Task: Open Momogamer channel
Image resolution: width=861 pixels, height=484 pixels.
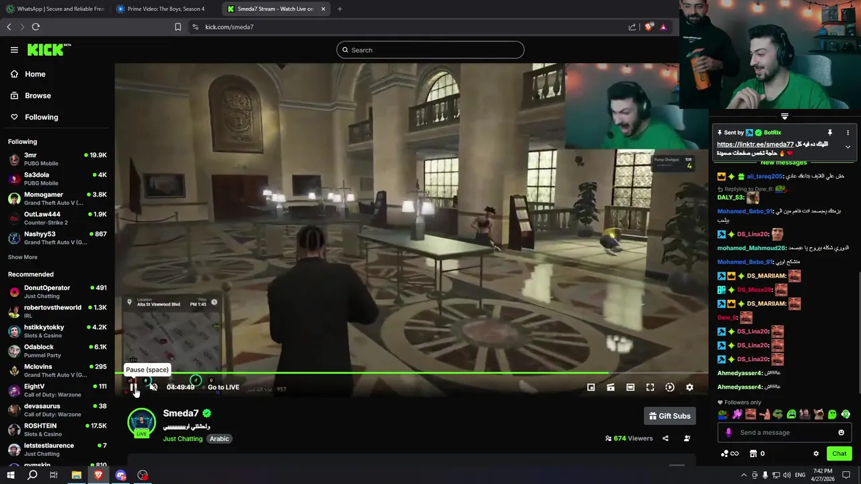Action: [57, 198]
